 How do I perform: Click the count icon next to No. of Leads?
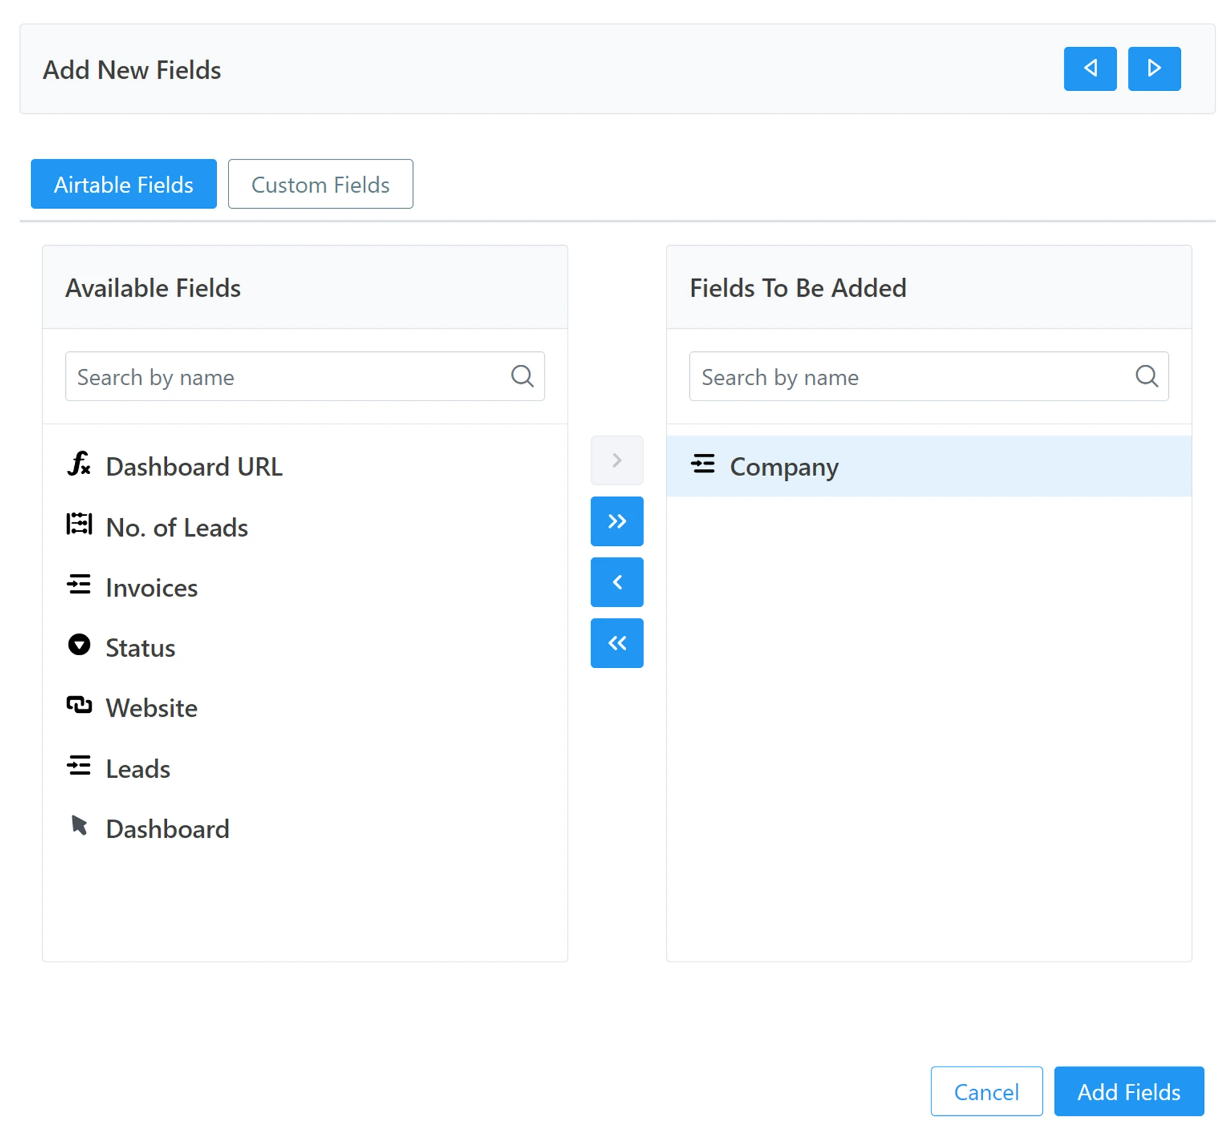pyautogui.click(x=79, y=524)
